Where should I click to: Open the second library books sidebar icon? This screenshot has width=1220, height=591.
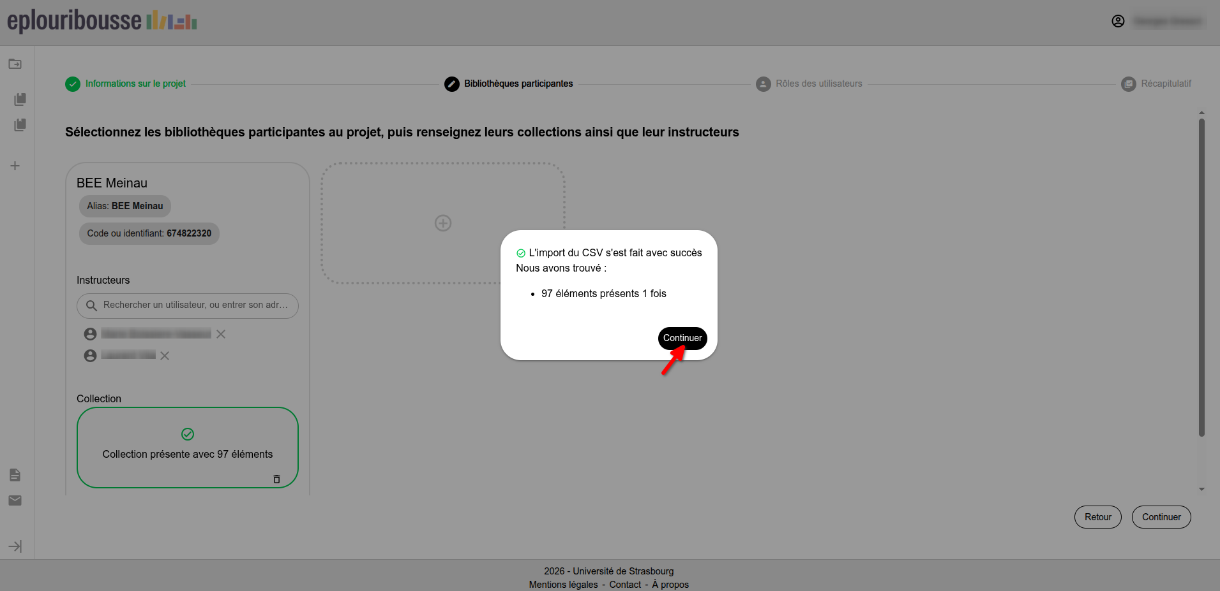[x=20, y=125]
